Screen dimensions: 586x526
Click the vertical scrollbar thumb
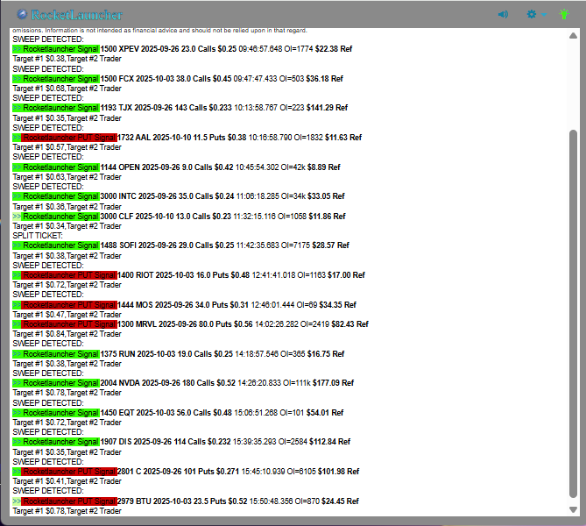(x=573, y=311)
